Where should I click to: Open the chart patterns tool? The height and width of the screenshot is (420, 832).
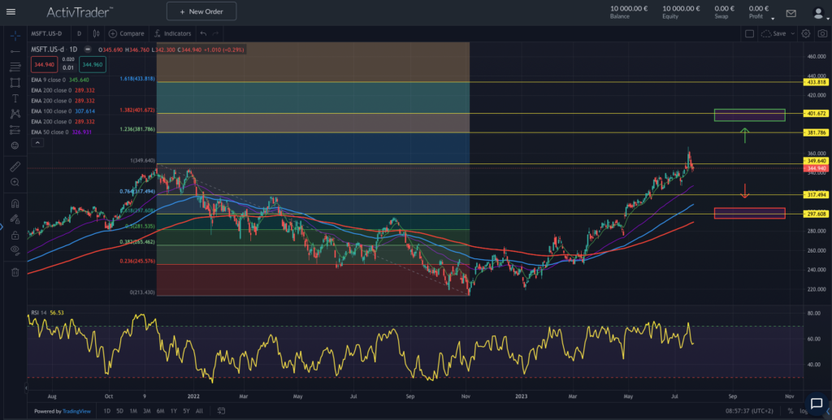pyautogui.click(x=15, y=114)
